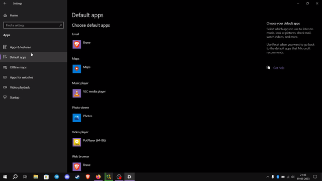Open Apps & features in the sidebar
Image resolution: width=322 pixels, height=181 pixels.
(x=34, y=47)
